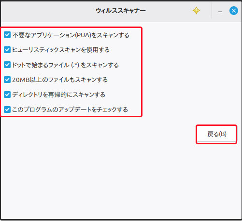Click the 戻る(B) button
242x221 pixels.
(x=216, y=134)
